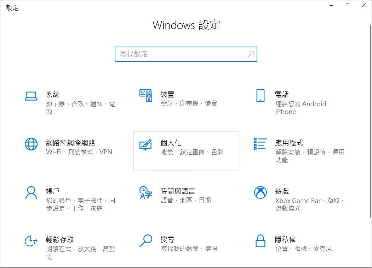Click the 電話 category title
Image resolution: width=372 pixels, height=268 pixels.
point(282,95)
